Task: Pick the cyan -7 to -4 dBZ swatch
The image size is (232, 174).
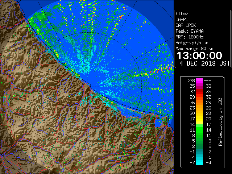Action: click(199, 163)
